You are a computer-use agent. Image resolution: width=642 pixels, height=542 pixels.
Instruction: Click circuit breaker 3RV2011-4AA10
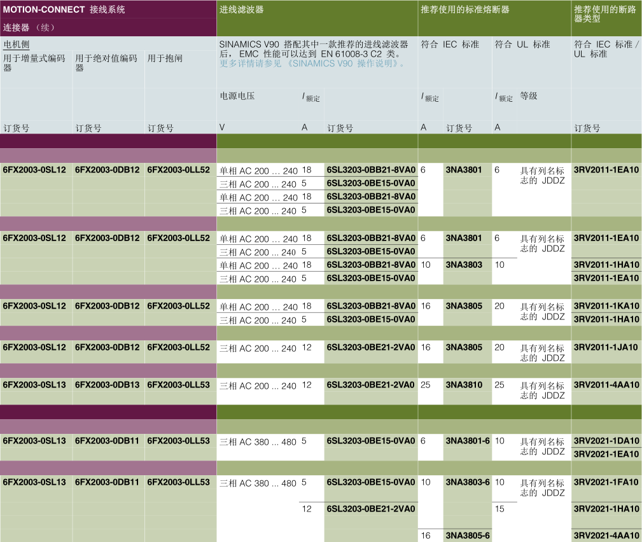coord(606,385)
